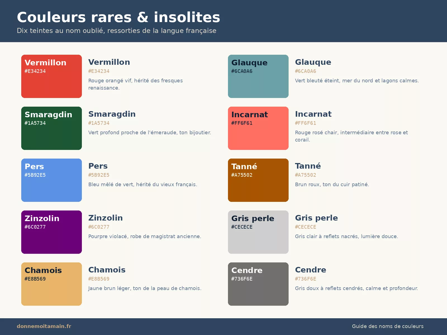
Task: Pick the blue Pers color swatch
Action: tap(51, 180)
